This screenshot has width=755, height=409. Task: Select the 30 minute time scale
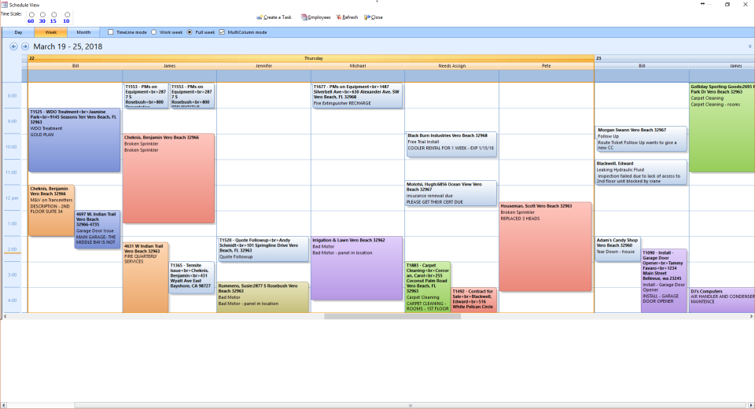click(42, 15)
